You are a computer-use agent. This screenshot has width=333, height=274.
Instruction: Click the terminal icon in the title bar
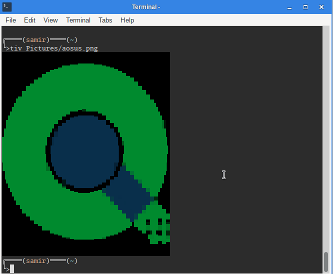tap(7, 7)
